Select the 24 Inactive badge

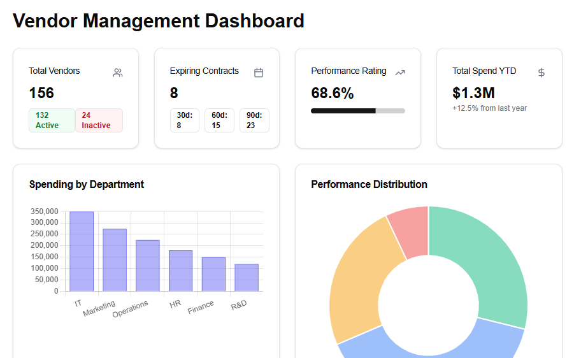point(99,120)
